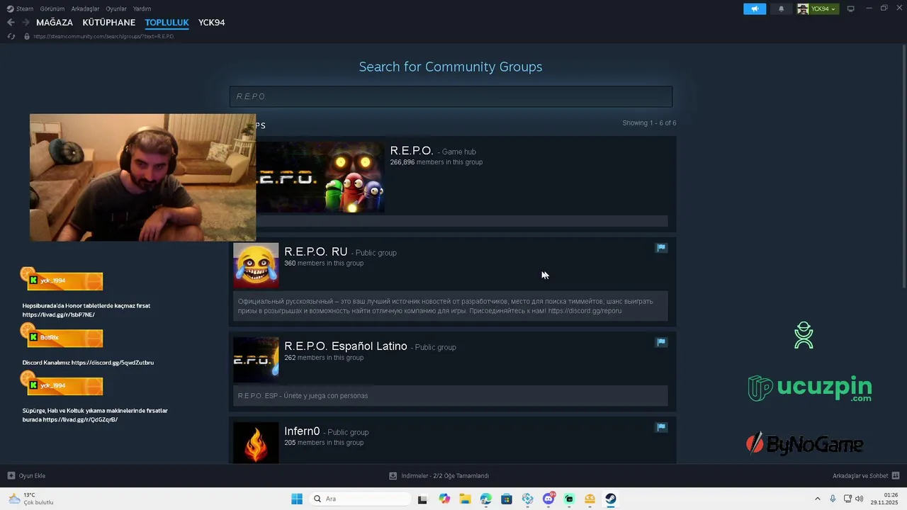Open Microsoft Edge from the taskbar

point(485,499)
